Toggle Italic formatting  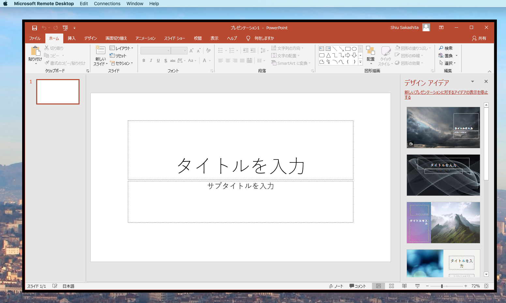[x=151, y=61]
